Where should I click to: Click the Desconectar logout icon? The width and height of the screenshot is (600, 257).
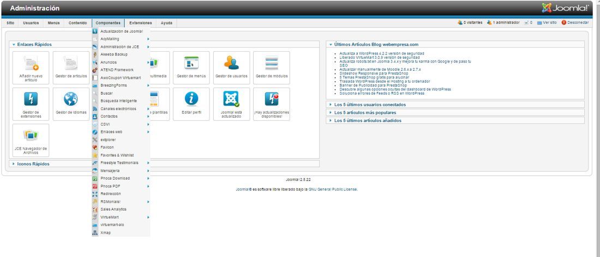point(563,23)
